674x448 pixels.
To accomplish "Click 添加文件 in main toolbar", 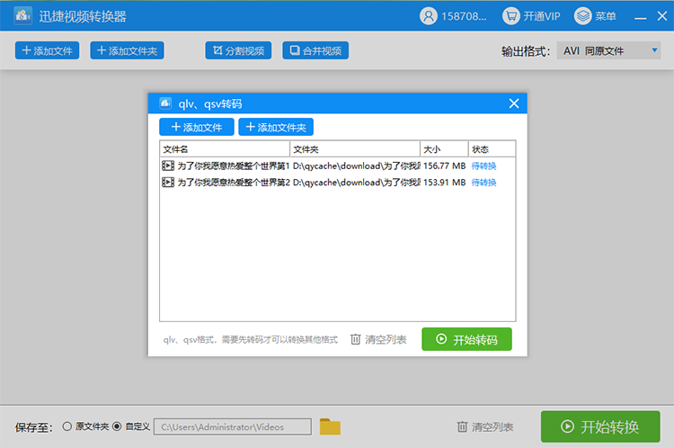I will pyautogui.click(x=48, y=50).
